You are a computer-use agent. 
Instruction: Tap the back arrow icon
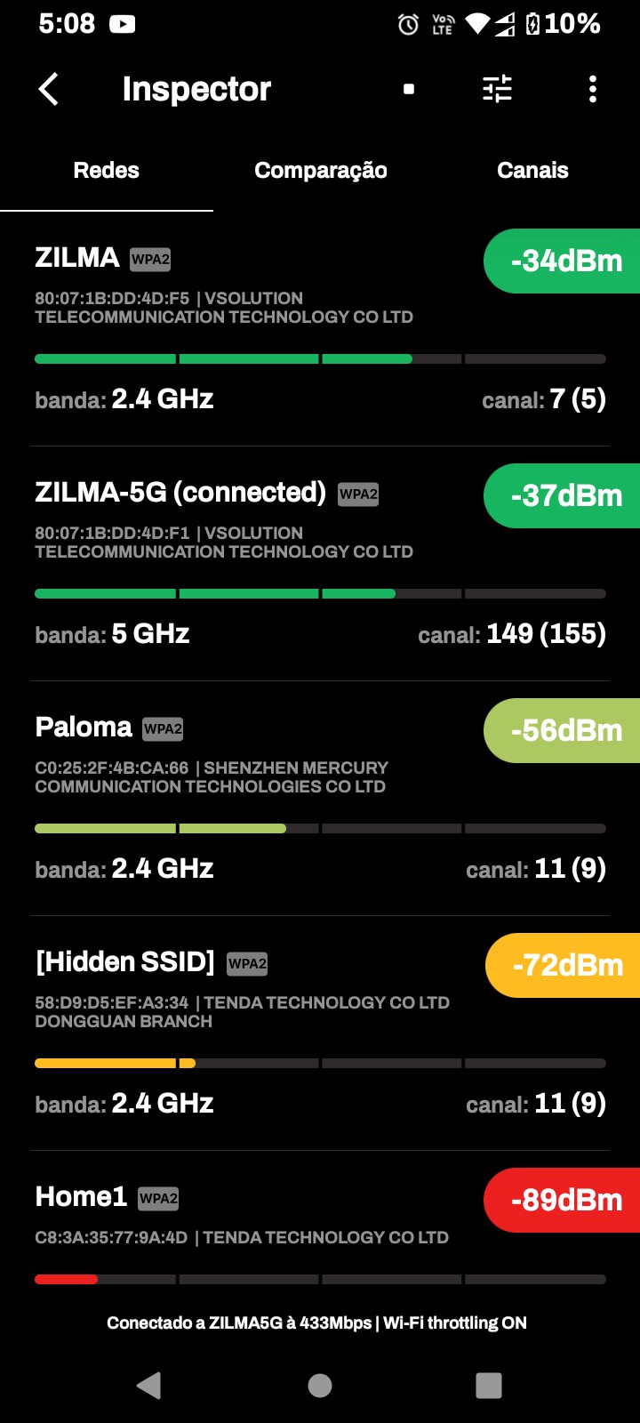tap(49, 89)
